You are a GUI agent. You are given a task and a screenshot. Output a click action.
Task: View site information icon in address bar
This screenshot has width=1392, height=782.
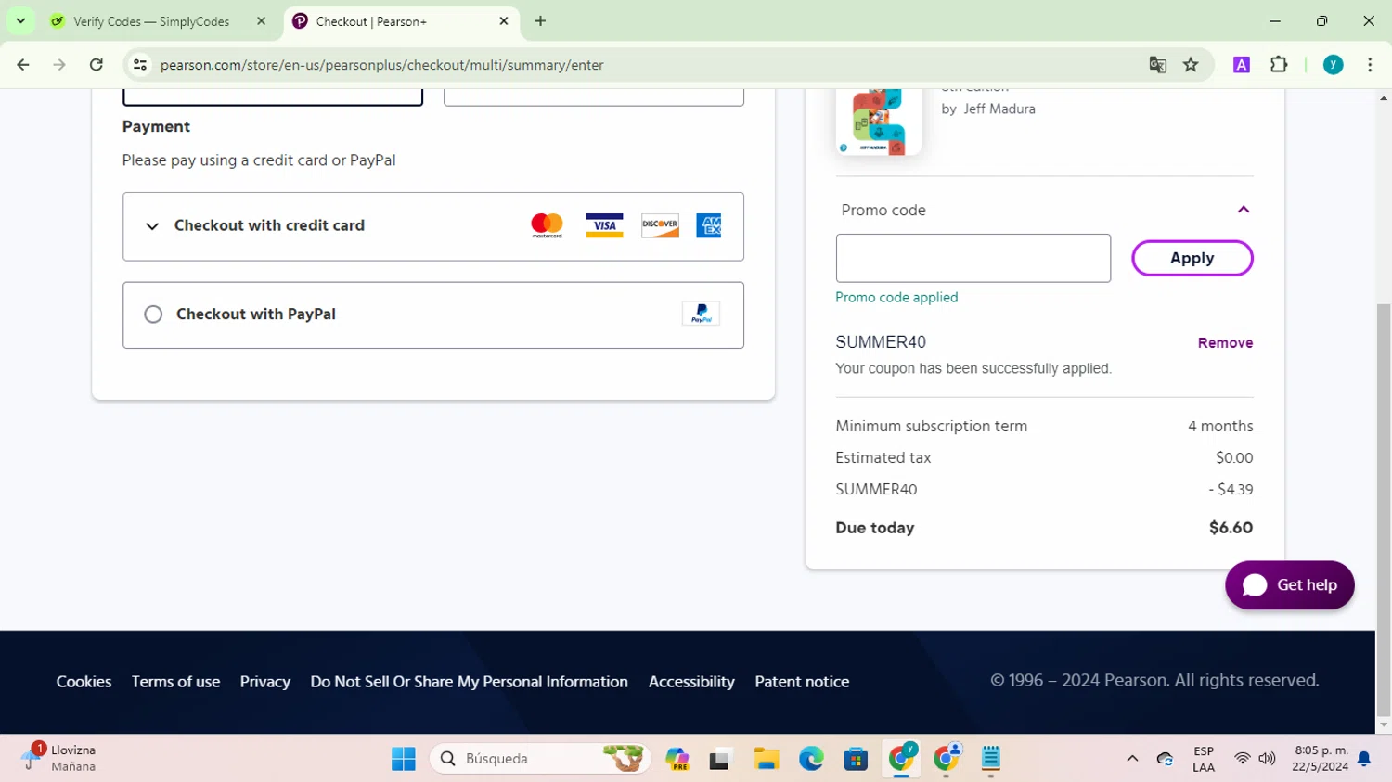pos(140,65)
